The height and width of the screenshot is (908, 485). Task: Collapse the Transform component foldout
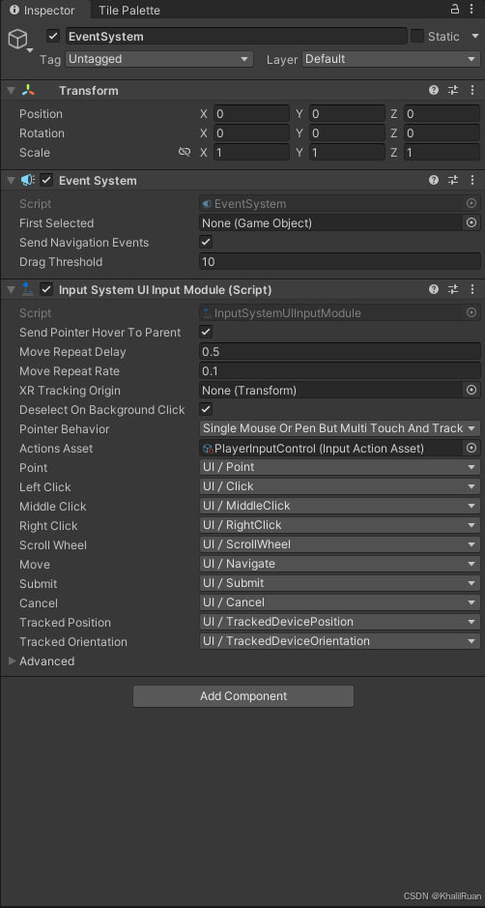pyautogui.click(x=11, y=90)
